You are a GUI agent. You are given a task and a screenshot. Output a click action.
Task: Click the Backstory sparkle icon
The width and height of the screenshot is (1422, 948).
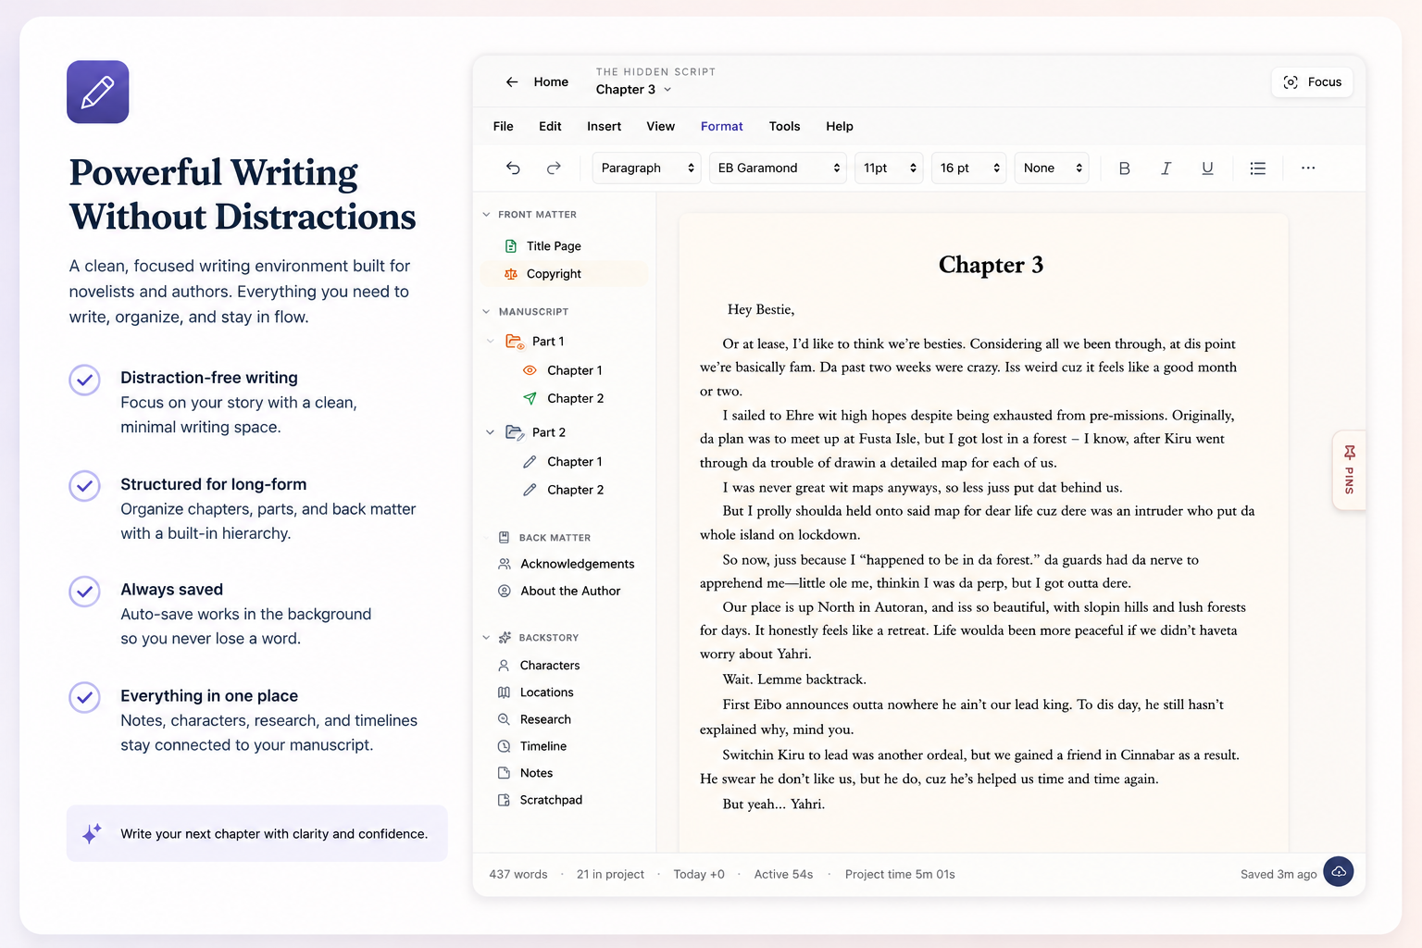tap(505, 638)
